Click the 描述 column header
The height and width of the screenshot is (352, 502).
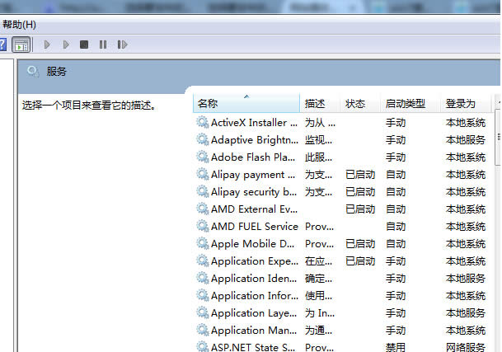click(x=315, y=104)
